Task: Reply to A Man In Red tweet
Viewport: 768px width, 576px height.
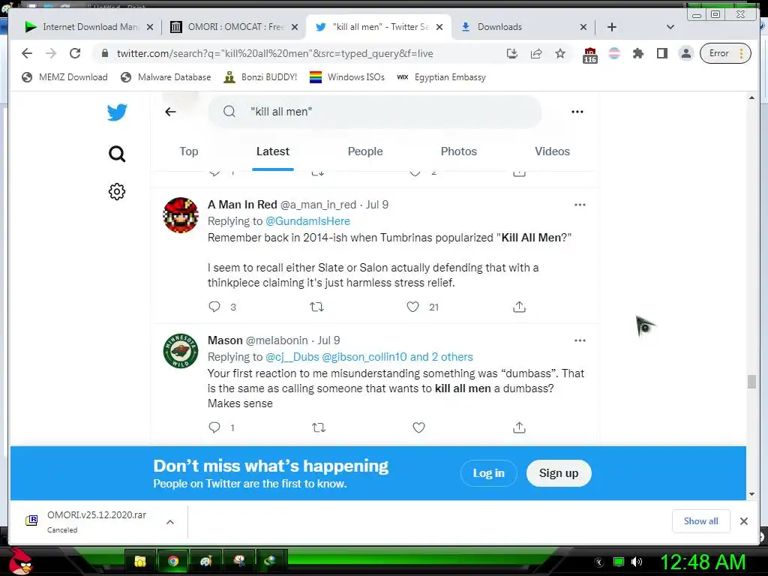Action: click(x=214, y=307)
